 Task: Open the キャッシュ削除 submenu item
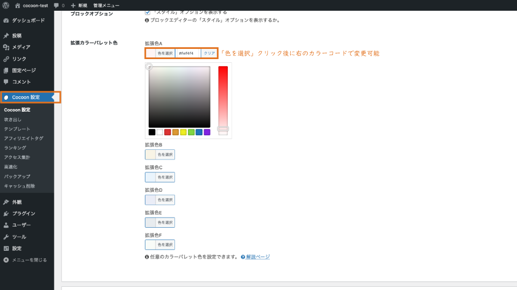point(19,186)
